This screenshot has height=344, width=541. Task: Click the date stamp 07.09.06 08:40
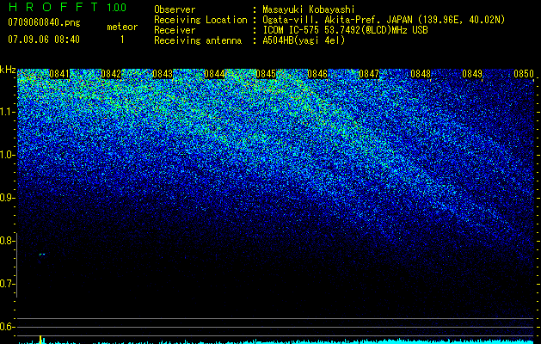click(44, 39)
